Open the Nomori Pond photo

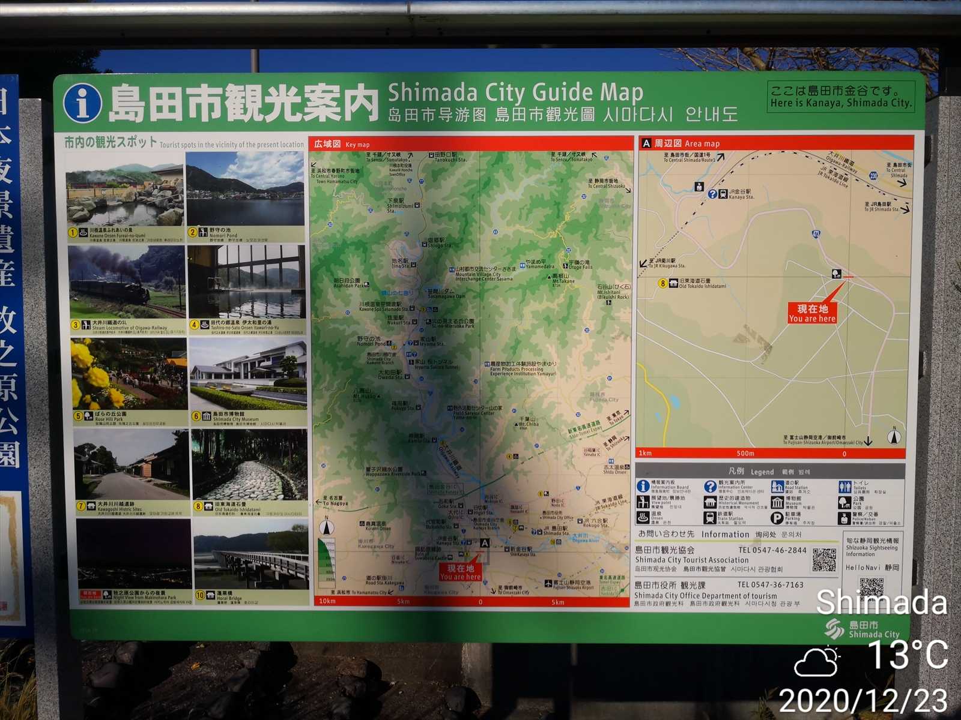pos(245,189)
